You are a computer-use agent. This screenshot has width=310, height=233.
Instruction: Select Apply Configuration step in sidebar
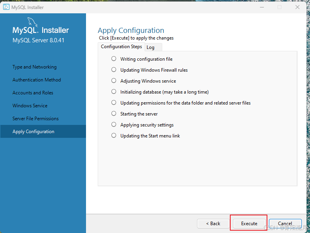click(x=43, y=131)
